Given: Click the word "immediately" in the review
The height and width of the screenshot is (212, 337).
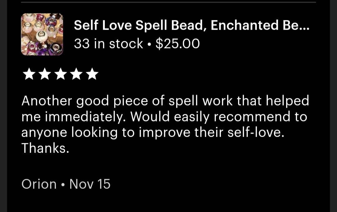Looking at the screenshot, I should [x=85, y=117].
